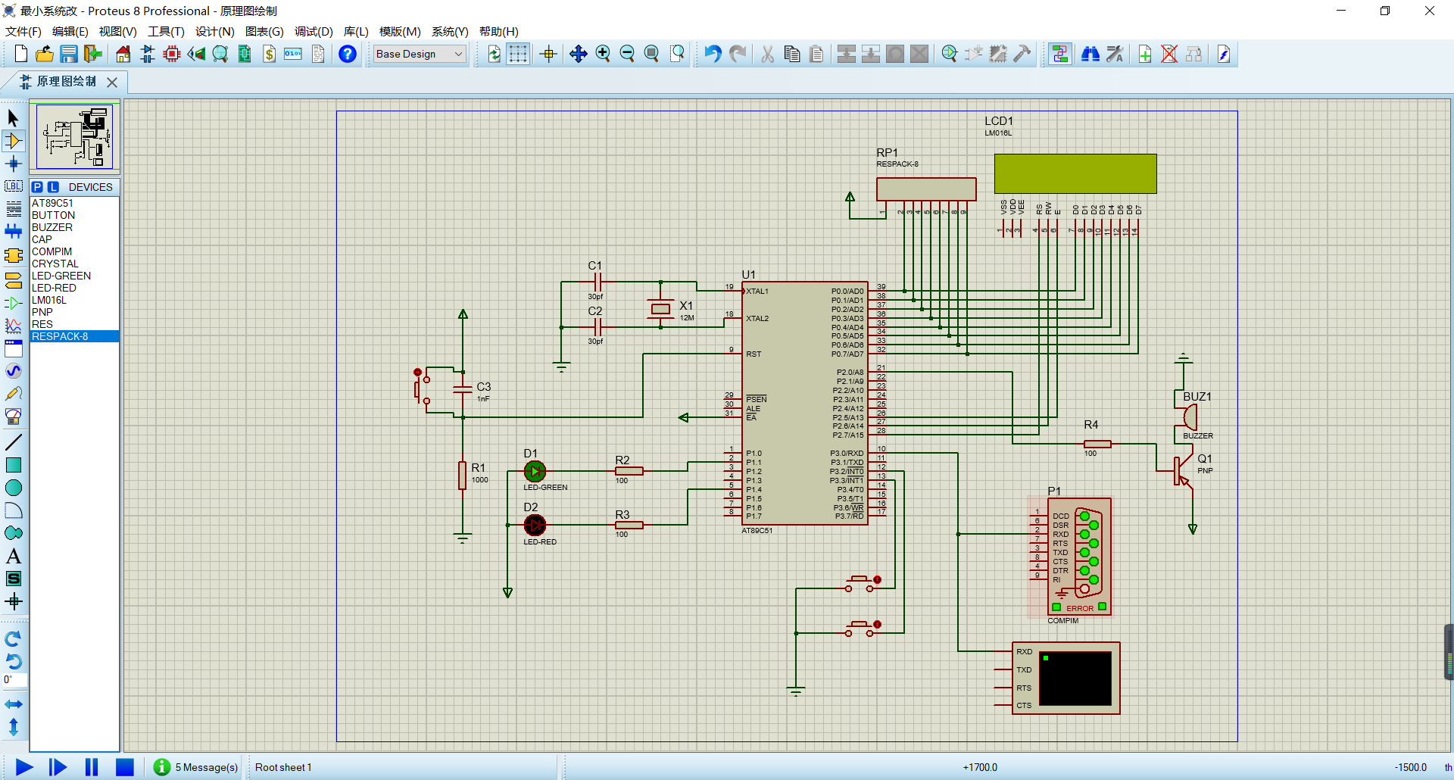This screenshot has height=780, width=1454.
Task: Select CRYSTAL in device list
Action: tap(74, 264)
